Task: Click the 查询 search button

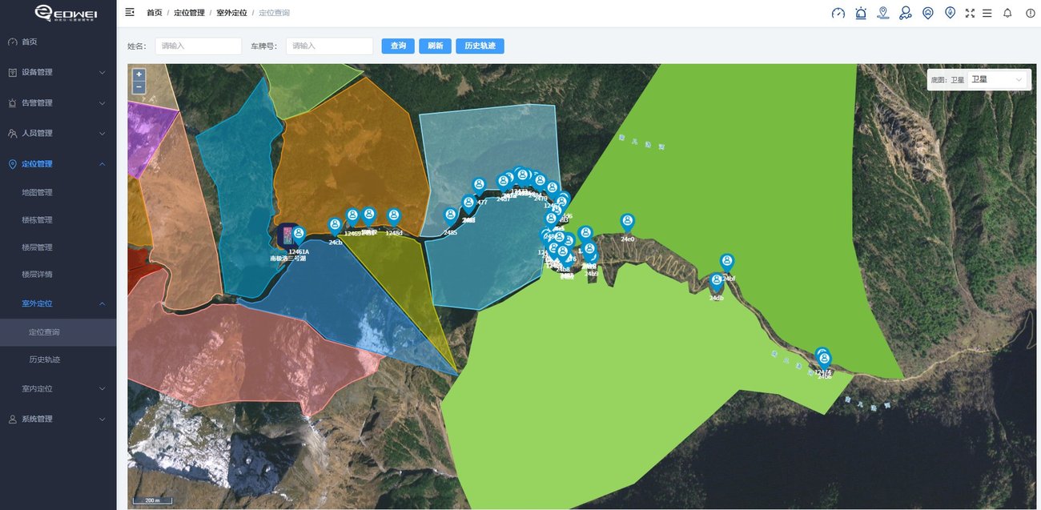Action: click(398, 46)
